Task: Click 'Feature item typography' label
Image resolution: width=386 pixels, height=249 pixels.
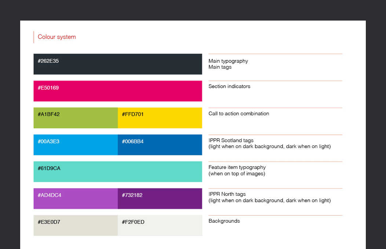Action: 237,167
